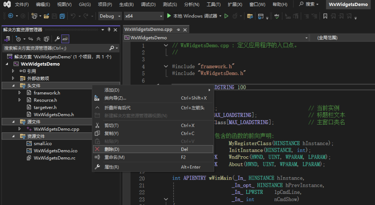Pin the Solution Explorer panel

click(109, 30)
